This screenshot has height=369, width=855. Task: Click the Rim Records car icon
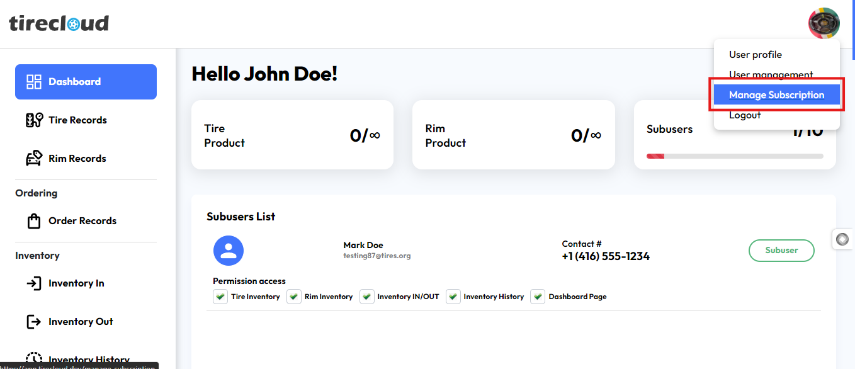(34, 159)
